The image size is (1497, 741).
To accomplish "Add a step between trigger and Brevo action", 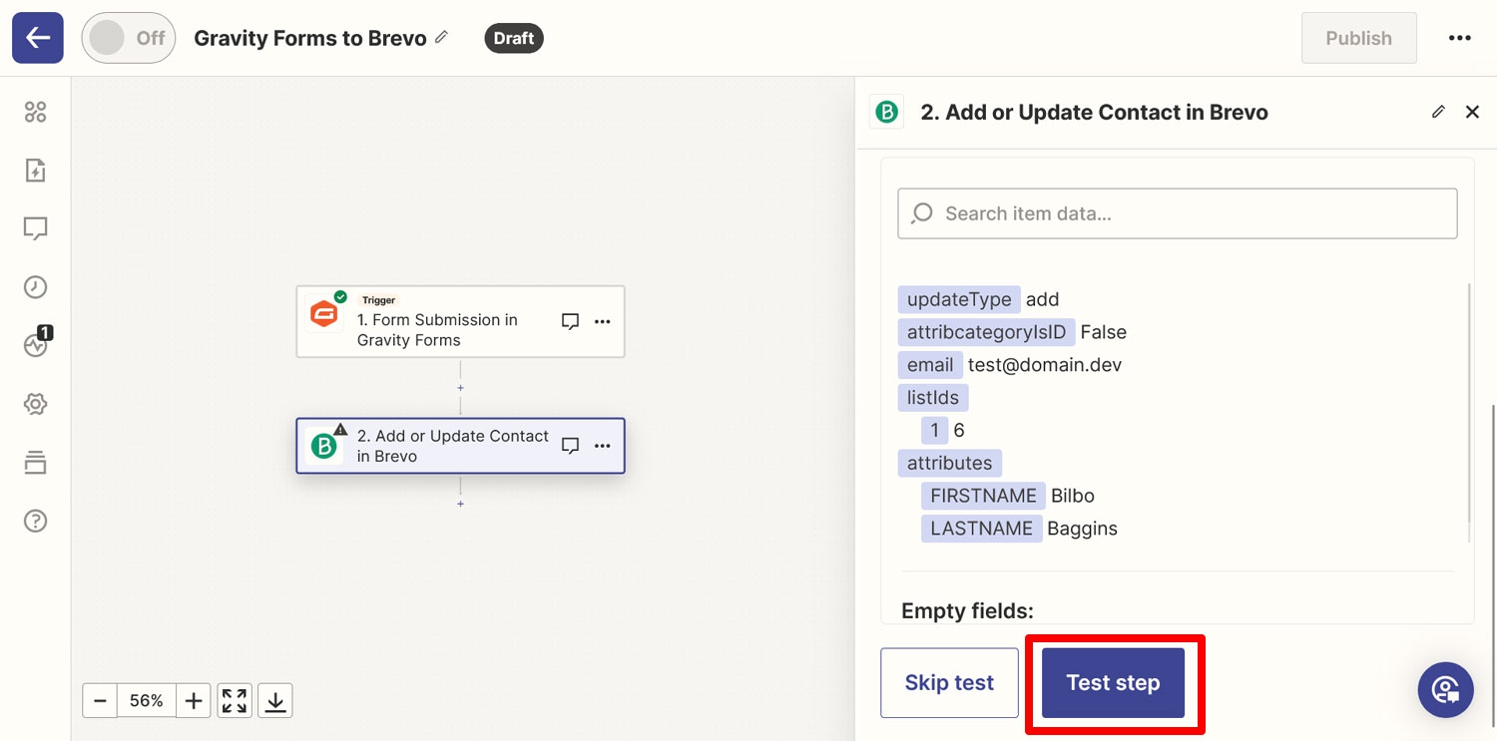I will coord(460,387).
